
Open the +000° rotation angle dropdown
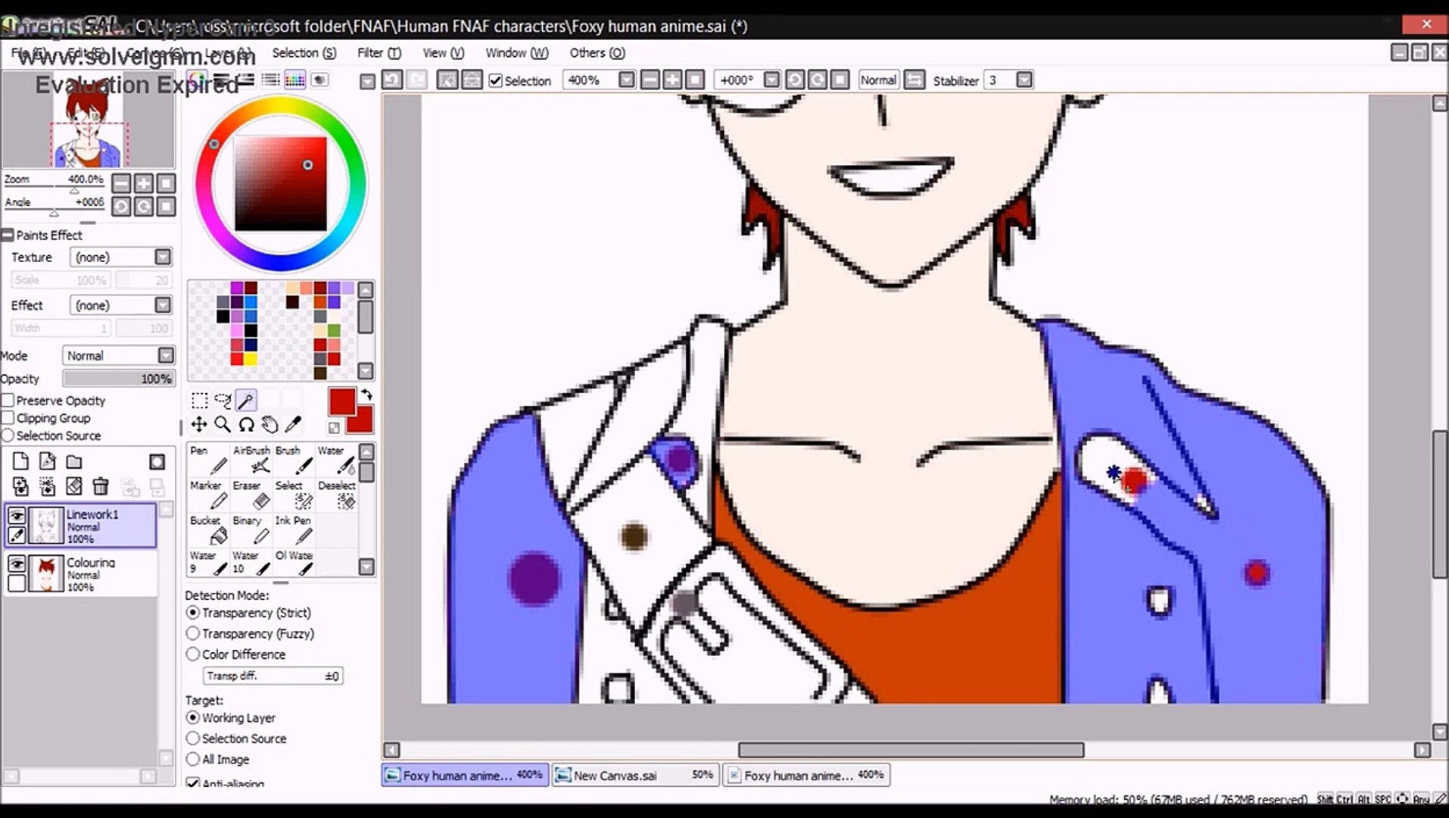pos(771,80)
